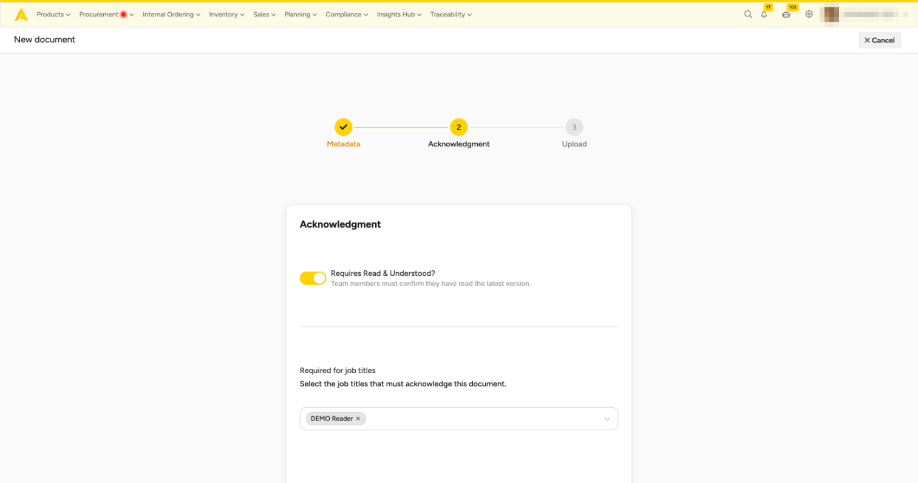
Task: Click 'Select the job titles that must acknowledge' text
Action: click(x=403, y=384)
